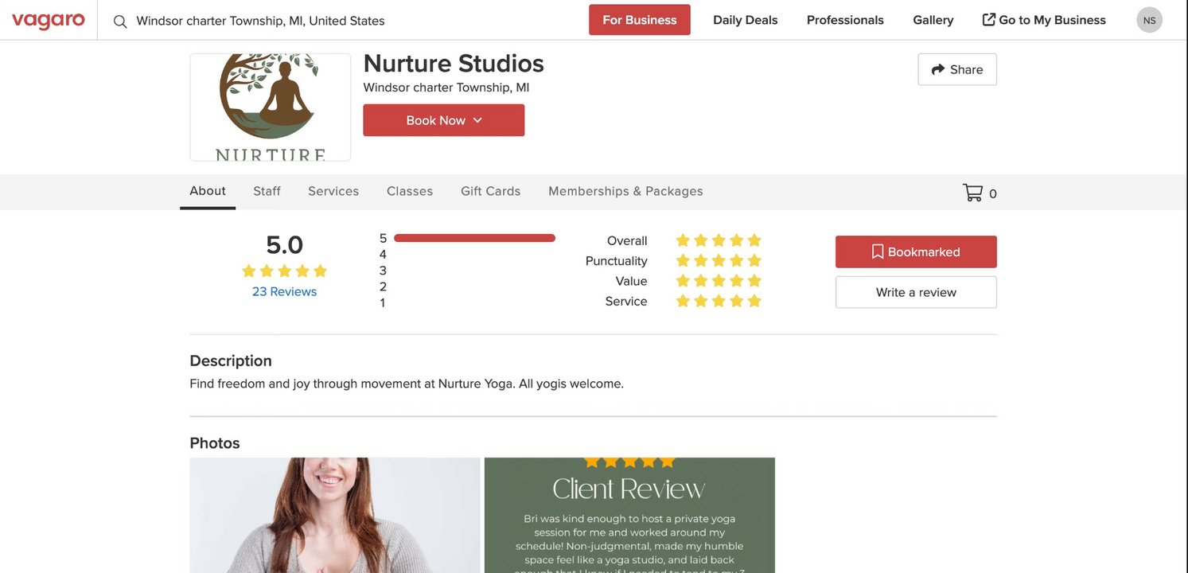The image size is (1188, 573).
Task: Click the search magnifier icon
Action: point(120,21)
